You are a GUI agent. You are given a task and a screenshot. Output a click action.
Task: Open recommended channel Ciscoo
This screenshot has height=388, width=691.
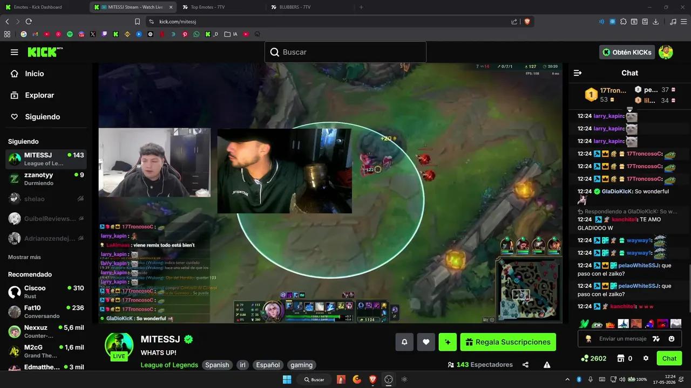point(46,292)
